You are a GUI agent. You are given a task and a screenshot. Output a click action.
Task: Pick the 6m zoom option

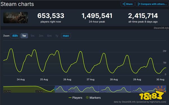click(49, 36)
